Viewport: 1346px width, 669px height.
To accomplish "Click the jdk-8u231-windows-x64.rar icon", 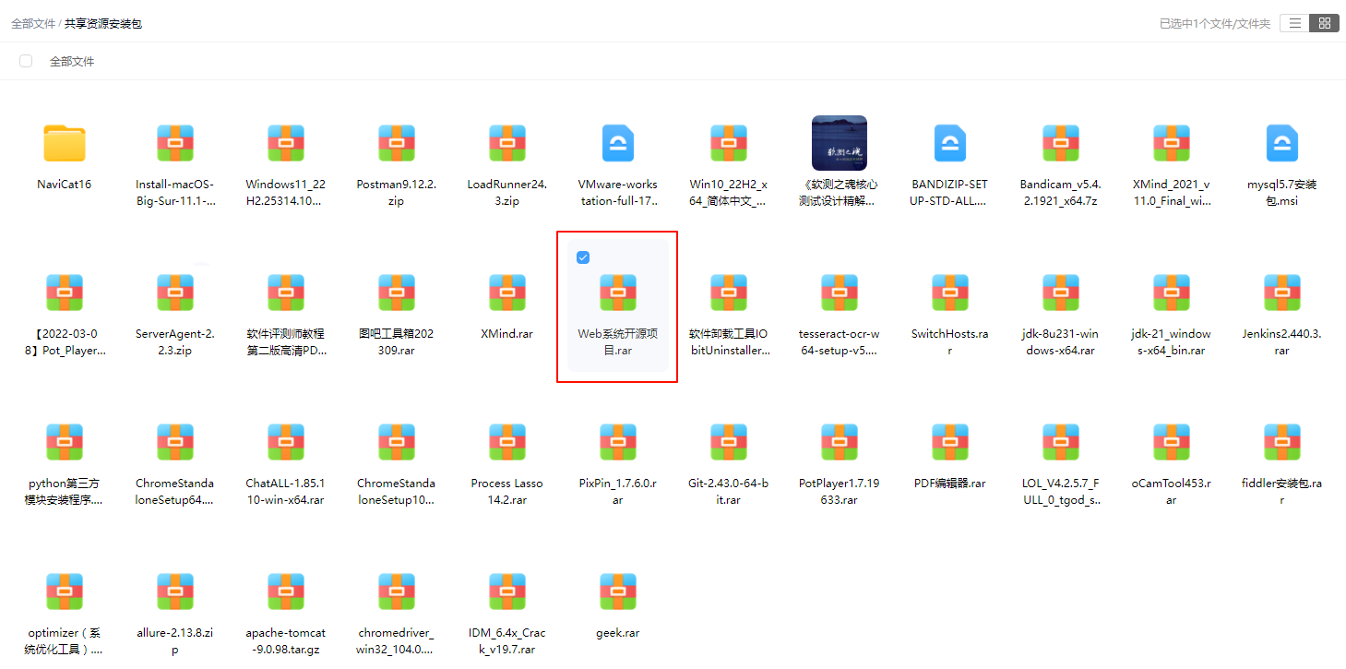I will [1061, 293].
